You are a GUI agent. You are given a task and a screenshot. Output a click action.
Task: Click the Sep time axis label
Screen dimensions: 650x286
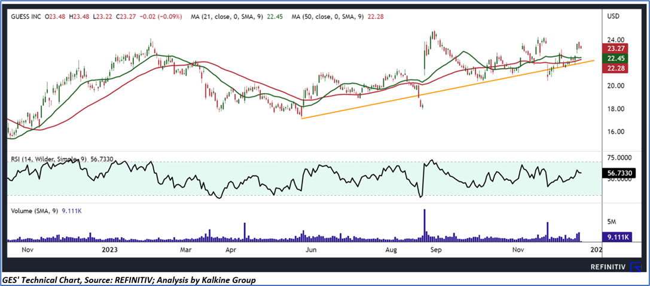[x=437, y=250]
